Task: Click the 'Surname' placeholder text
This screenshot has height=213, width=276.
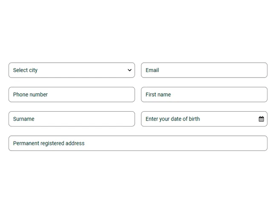Action: pyautogui.click(x=24, y=119)
